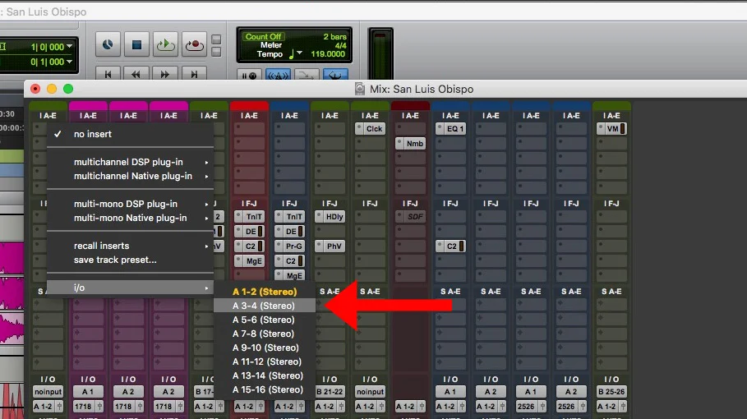Image resolution: width=747 pixels, height=419 pixels.
Task: Click the Fast Forward transport button
Action: 165,74
